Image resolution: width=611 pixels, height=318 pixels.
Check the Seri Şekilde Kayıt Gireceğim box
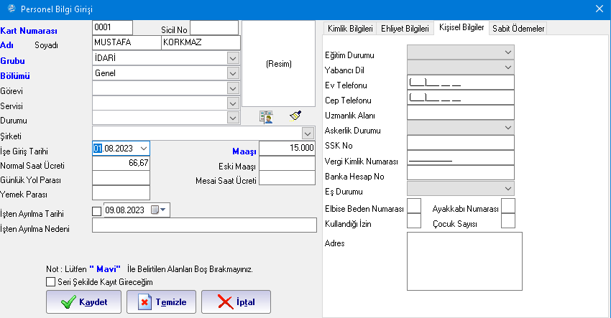tap(50, 282)
